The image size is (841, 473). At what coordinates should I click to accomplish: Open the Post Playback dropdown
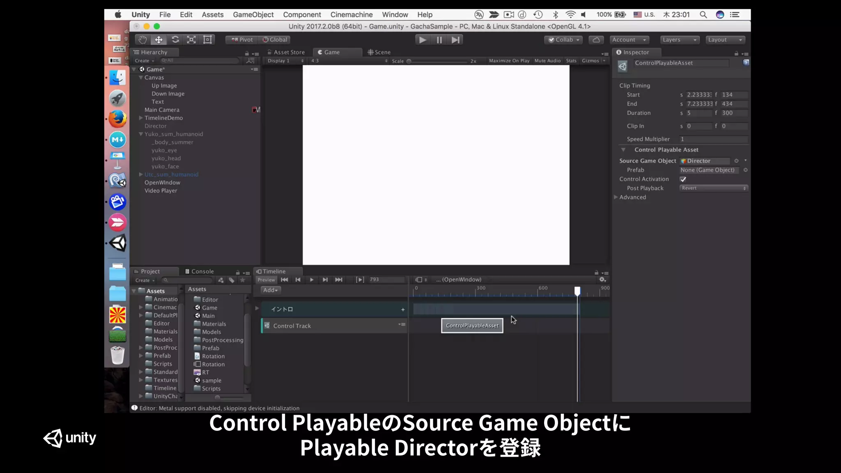[x=713, y=188]
